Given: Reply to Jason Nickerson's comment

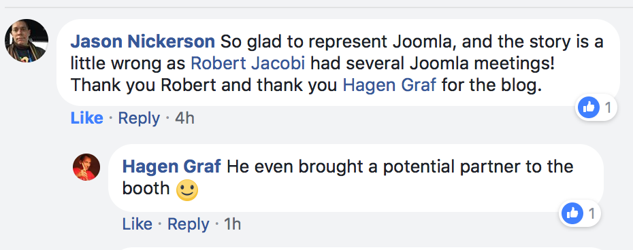Looking at the screenshot, I should click(x=139, y=119).
